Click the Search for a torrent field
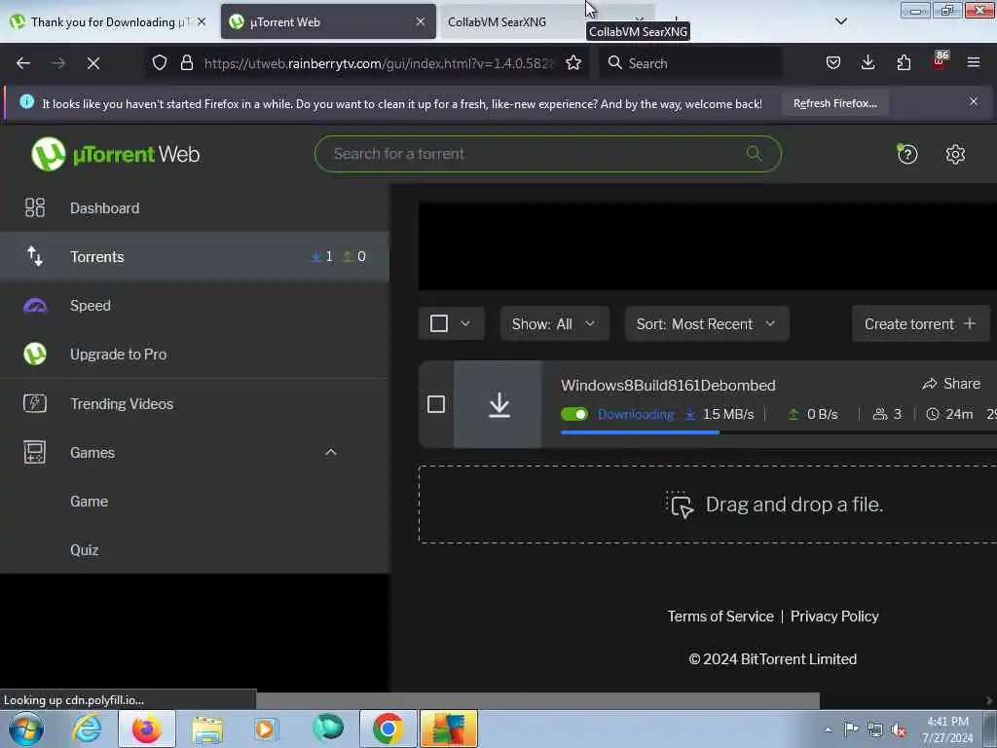This screenshot has height=748, width=997. coord(547,154)
